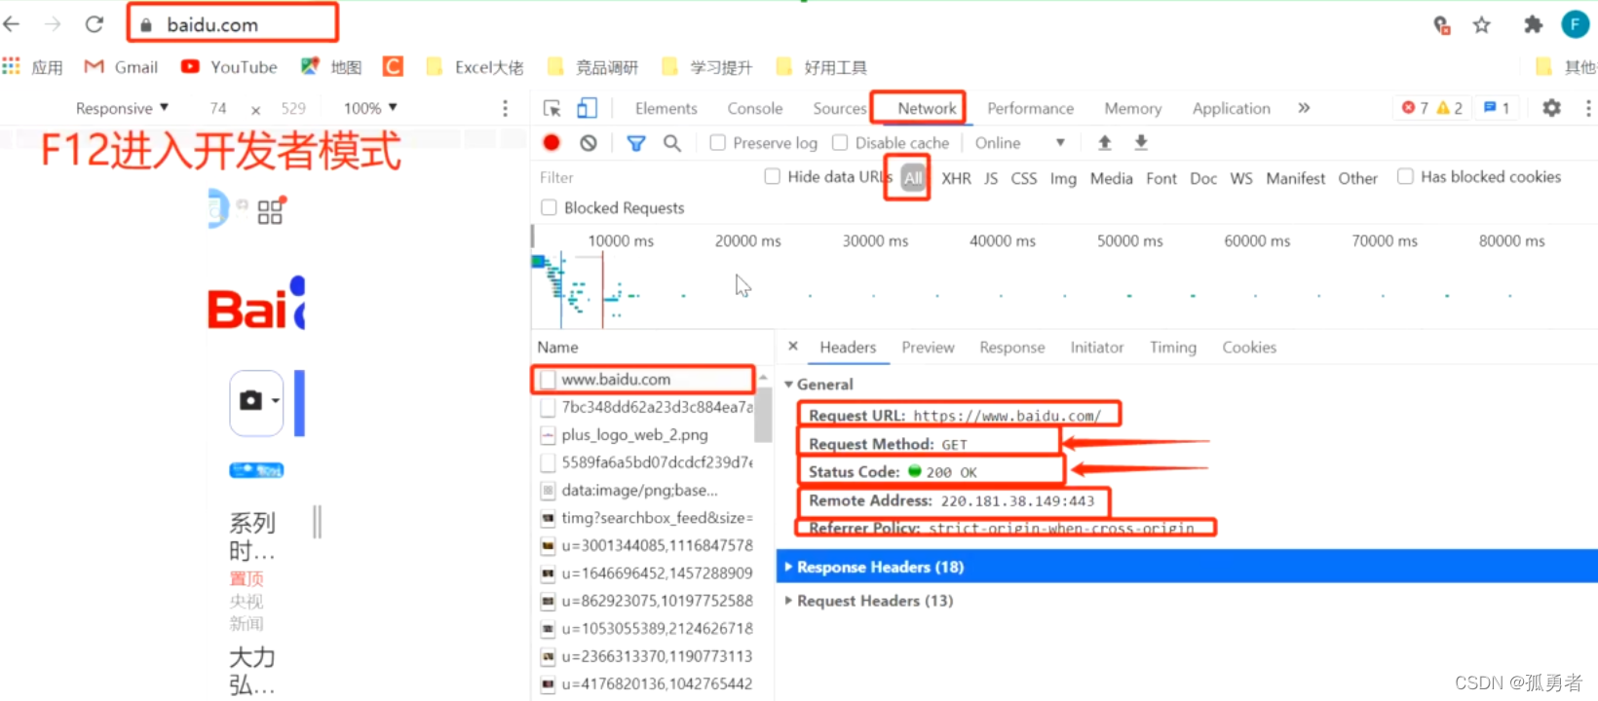The height and width of the screenshot is (701, 1598).
Task: Open the Response details tab
Action: (x=1011, y=348)
